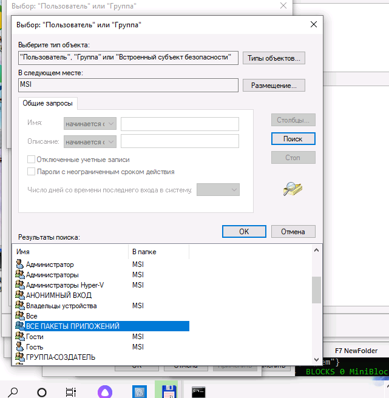Screen dimensions: 389x398
Task: Click the Типы объектов button
Action: pyautogui.click(x=274, y=58)
